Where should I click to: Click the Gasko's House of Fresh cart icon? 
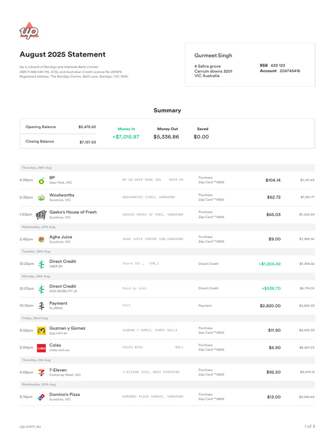point(41,215)
